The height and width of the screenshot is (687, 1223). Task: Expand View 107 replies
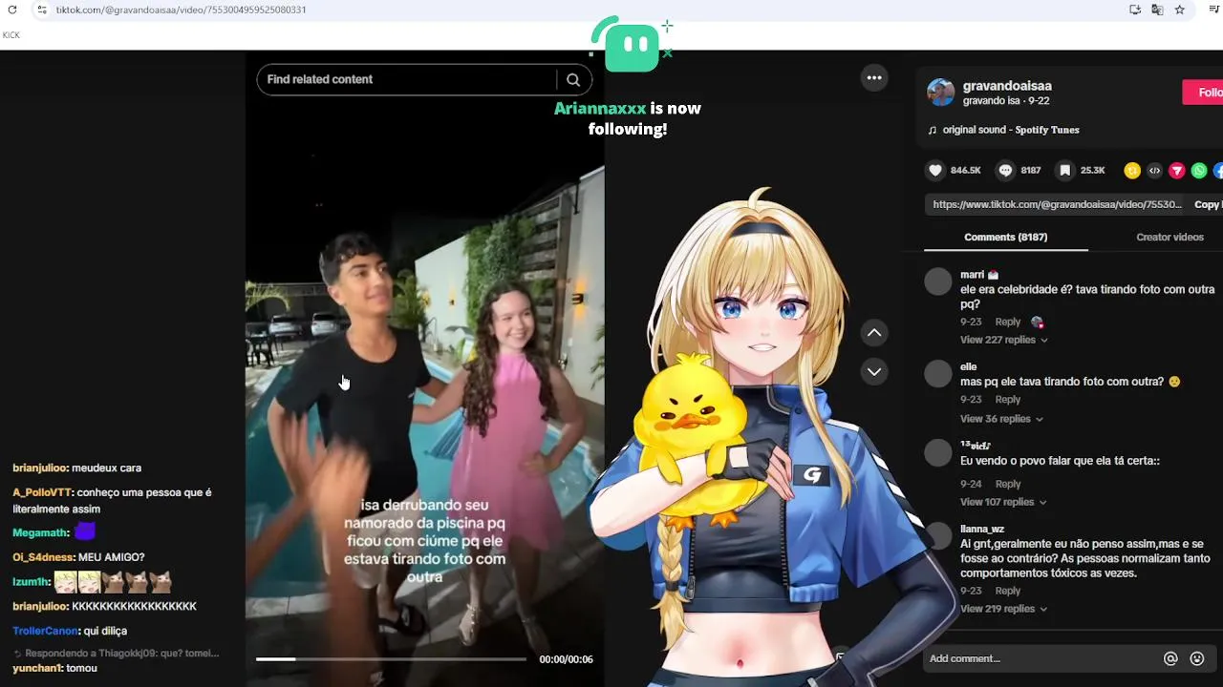[x=1003, y=502]
